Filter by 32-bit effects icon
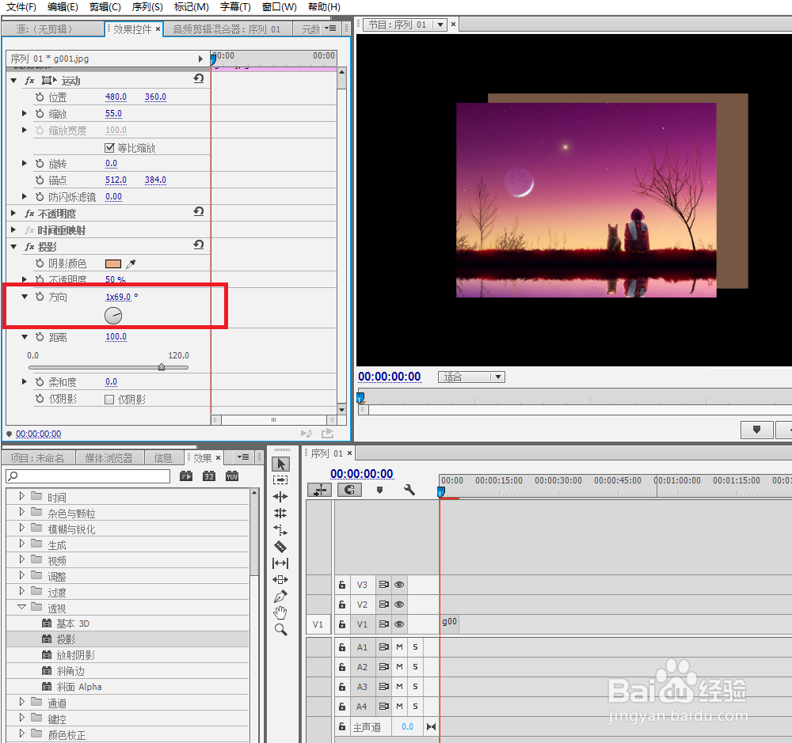Image resolution: width=792 pixels, height=743 pixels. tap(209, 476)
